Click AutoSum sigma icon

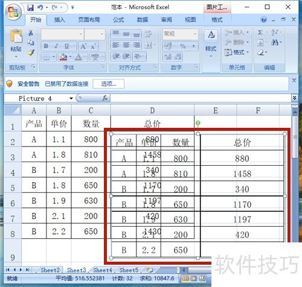click(260, 33)
